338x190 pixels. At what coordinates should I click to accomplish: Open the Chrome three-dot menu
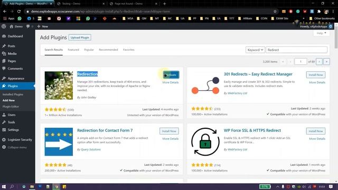pos(333,12)
